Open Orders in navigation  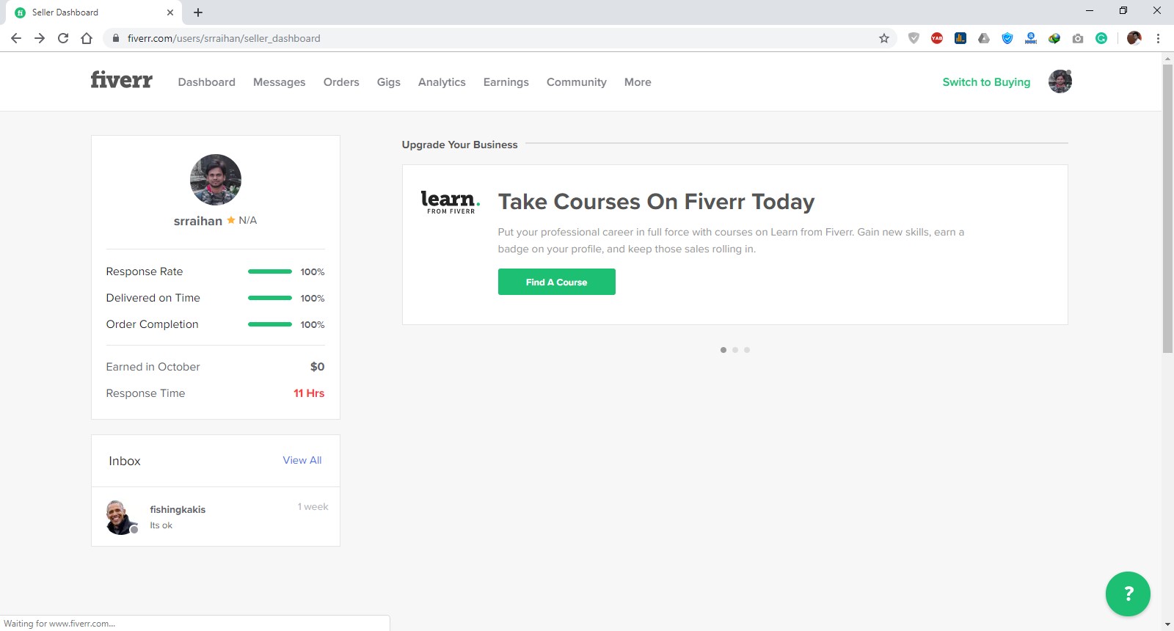click(x=341, y=82)
